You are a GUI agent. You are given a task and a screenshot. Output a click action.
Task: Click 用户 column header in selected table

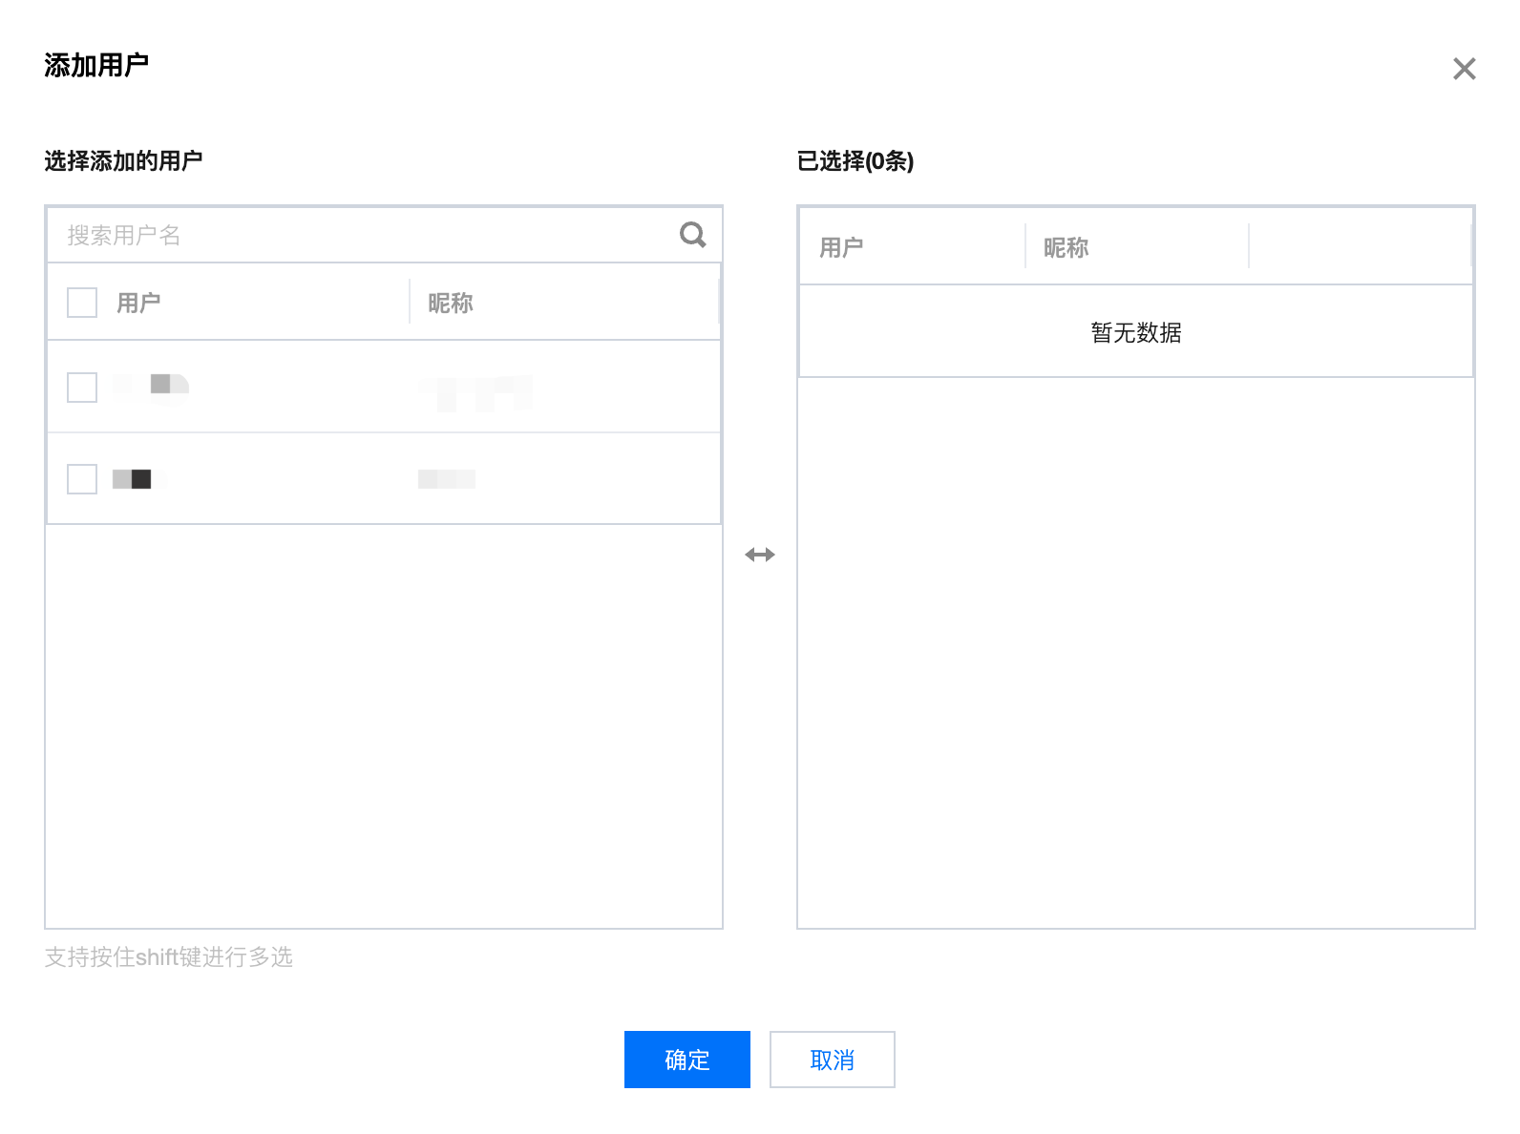tap(841, 248)
